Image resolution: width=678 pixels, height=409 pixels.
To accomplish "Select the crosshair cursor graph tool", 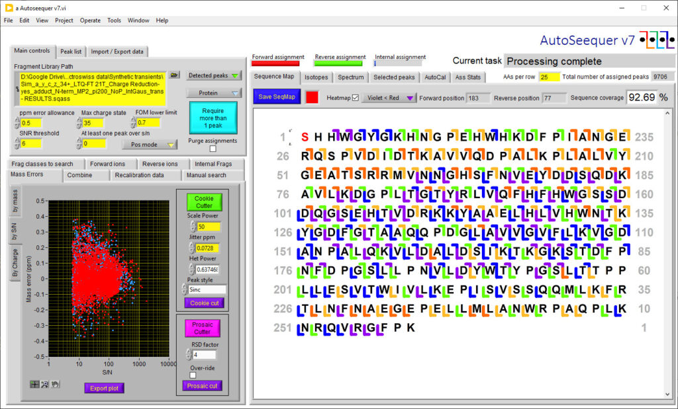I will (34, 384).
